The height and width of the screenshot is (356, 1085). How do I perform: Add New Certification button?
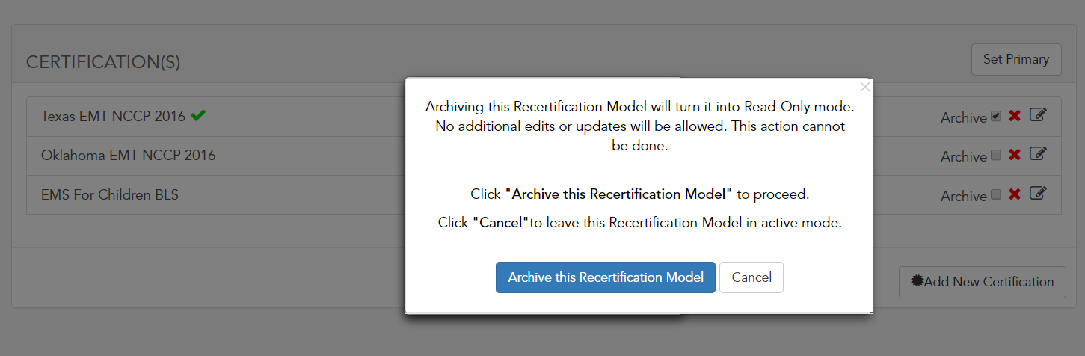[983, 282]
